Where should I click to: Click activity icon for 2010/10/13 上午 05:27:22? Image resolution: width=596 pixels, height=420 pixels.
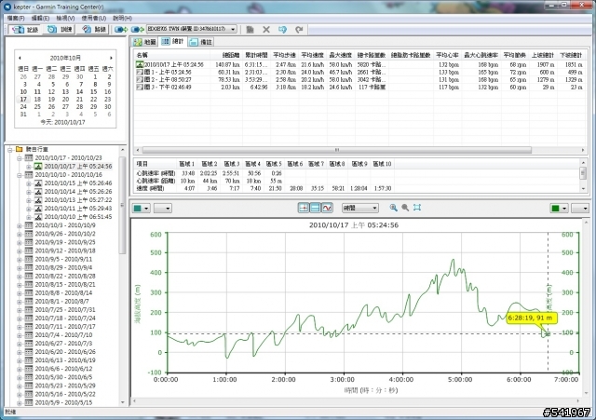click(x=38, y=200)
